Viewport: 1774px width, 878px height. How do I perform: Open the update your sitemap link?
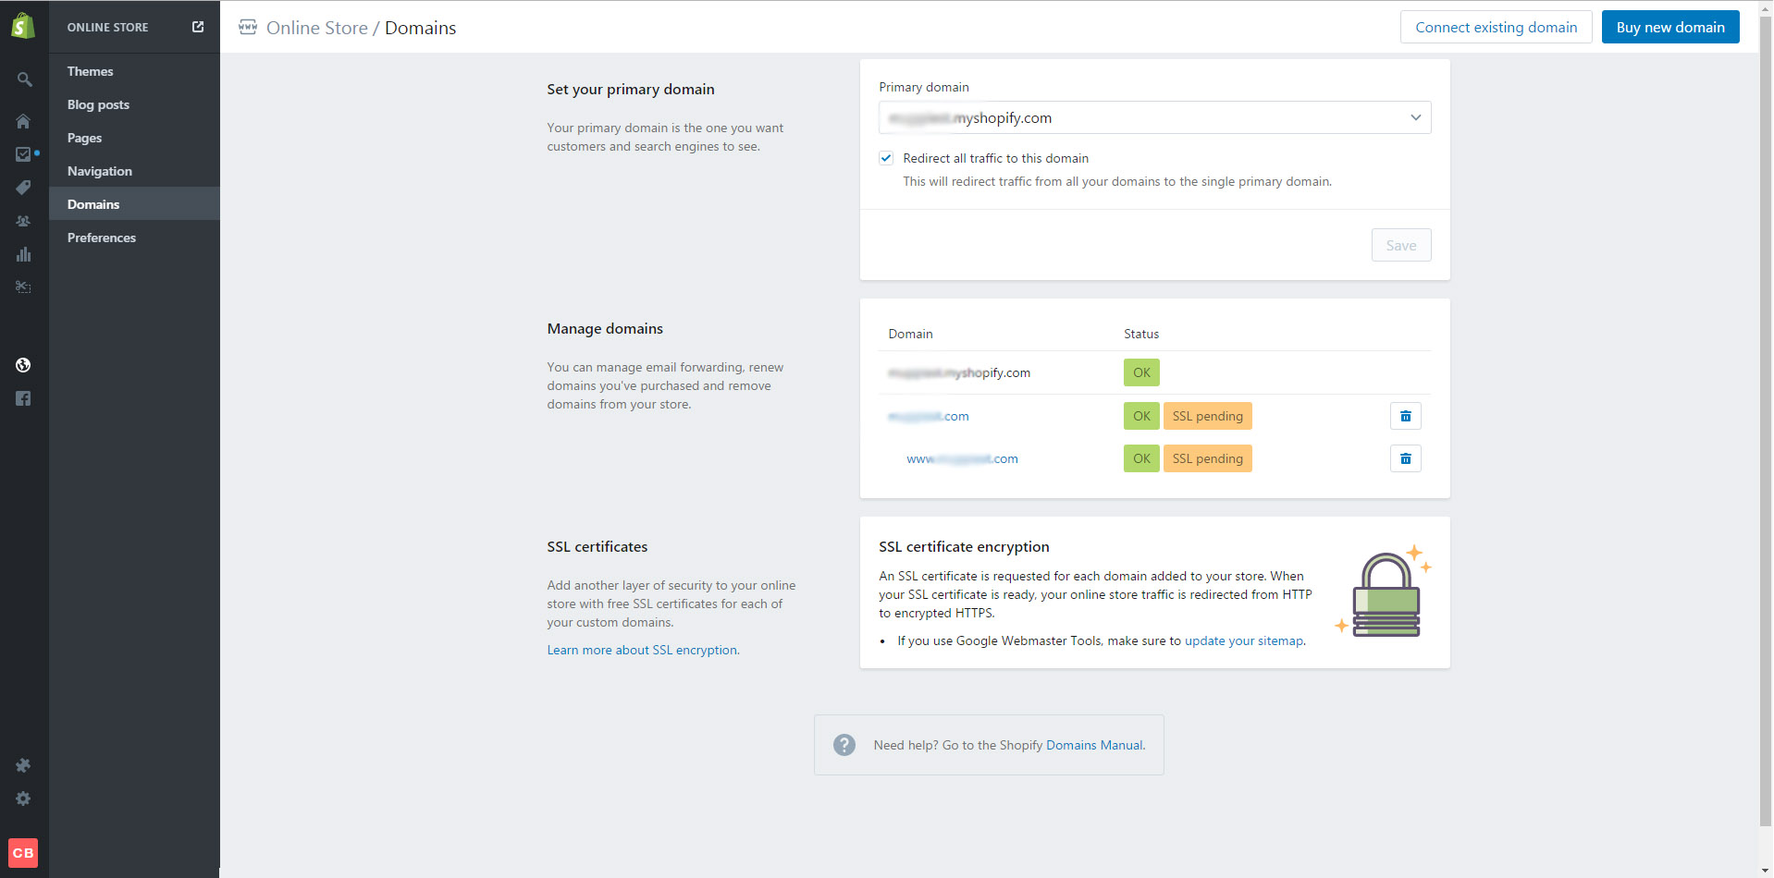pos(1243,640)
